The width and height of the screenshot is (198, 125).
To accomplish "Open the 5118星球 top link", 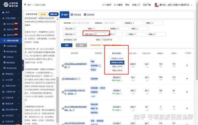I will click(118, 5).
